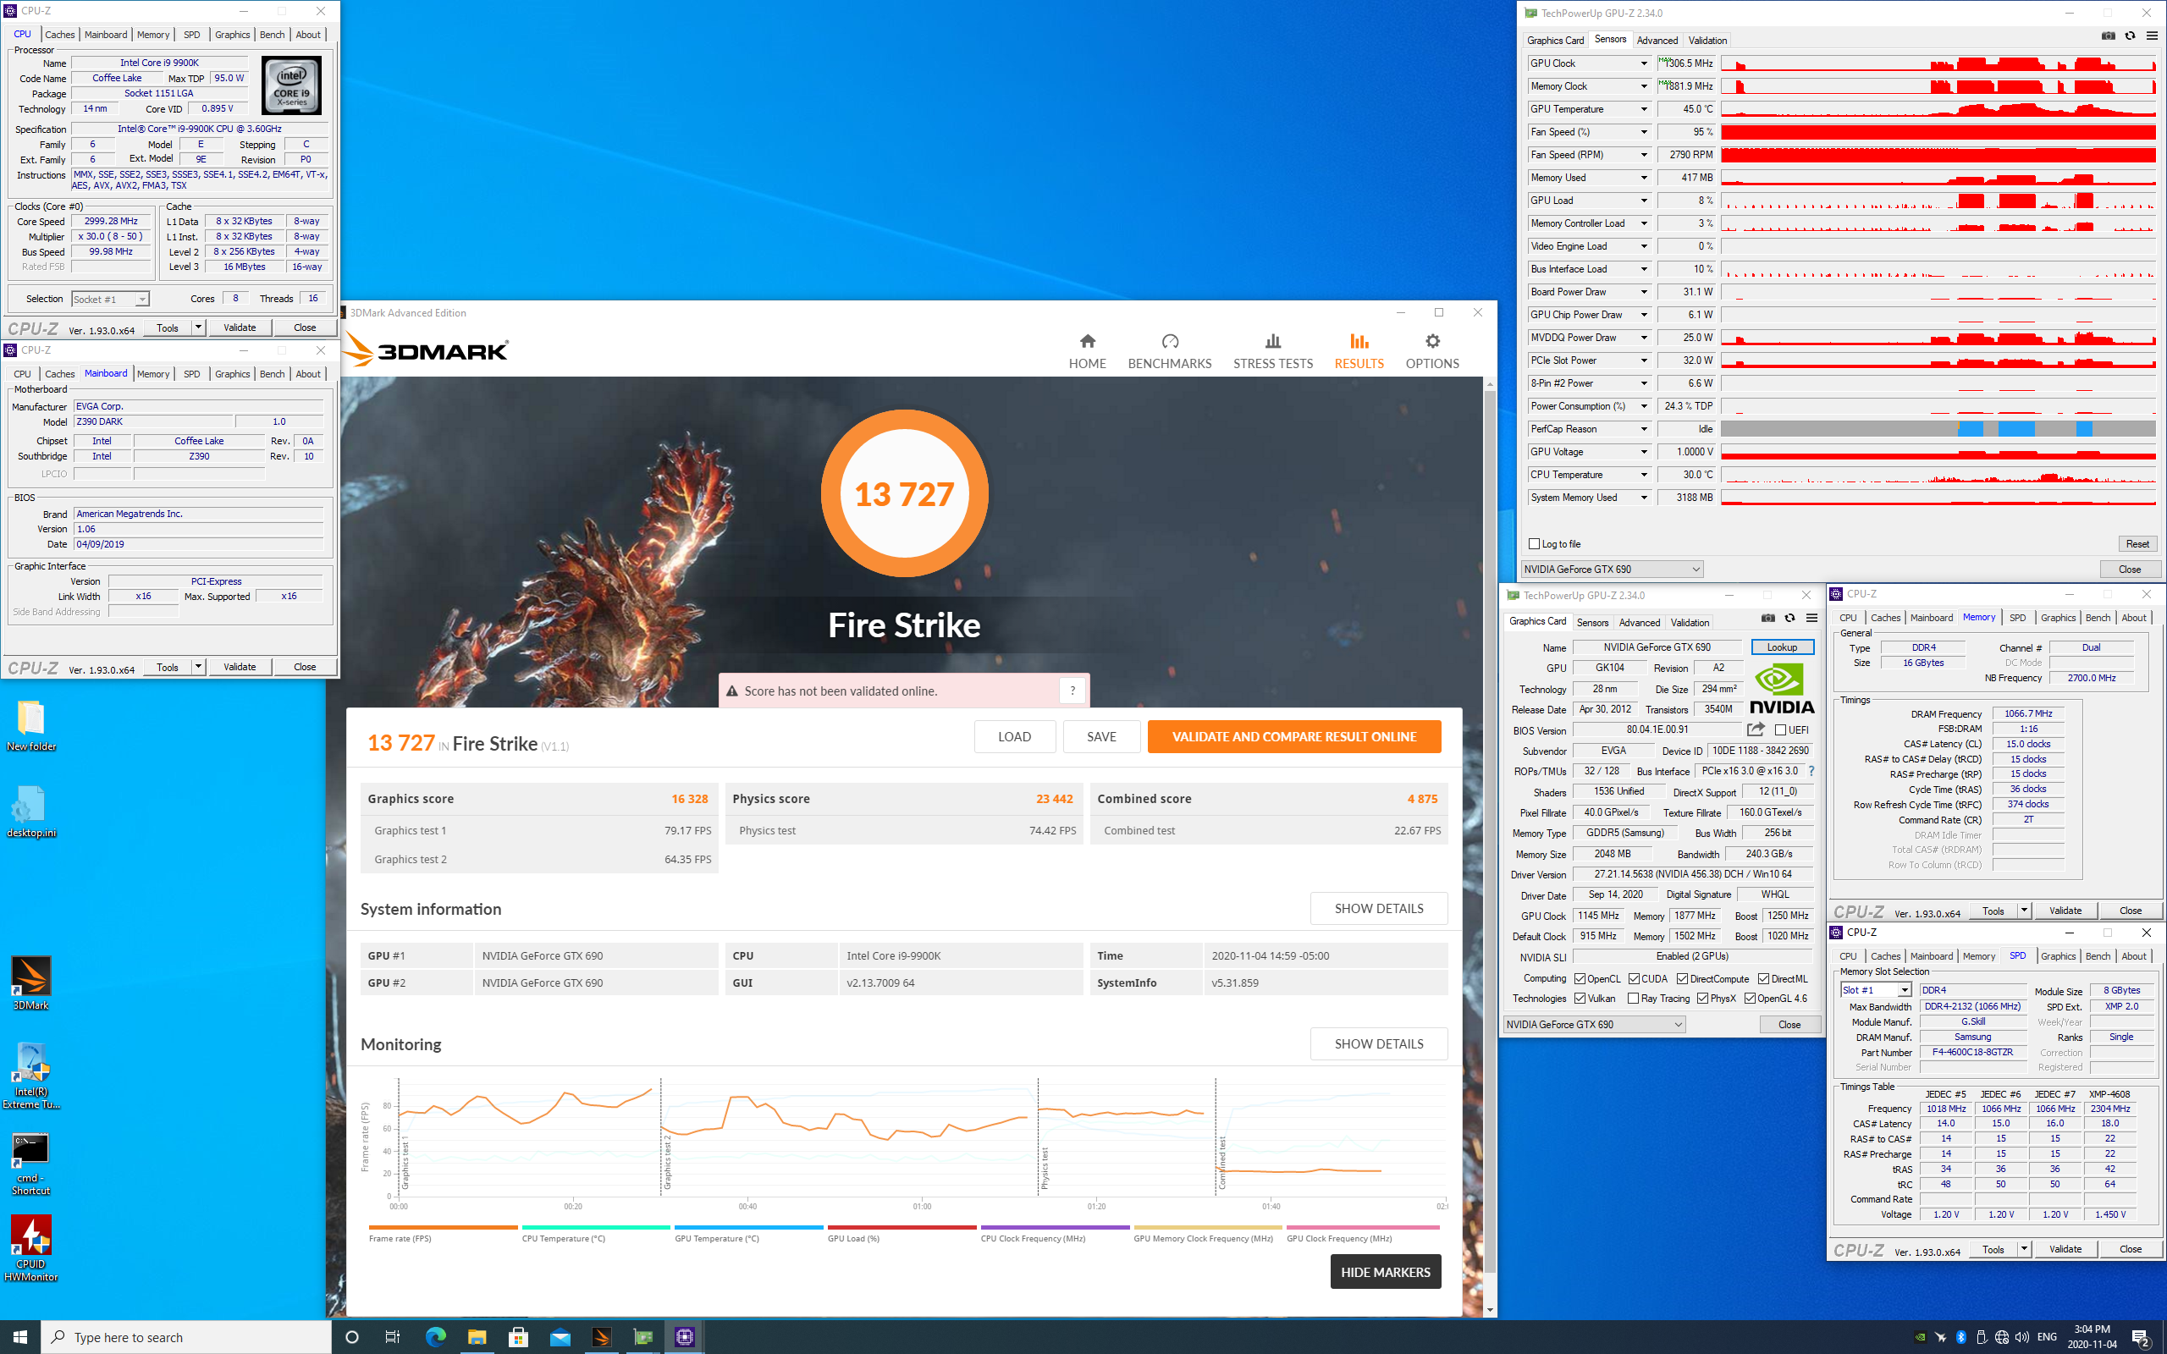The width and height of the screenshot is (2167, 1354).
Task: Open Intel Extreme Tuning desktop shortcut
Action: coord(30,1076)
